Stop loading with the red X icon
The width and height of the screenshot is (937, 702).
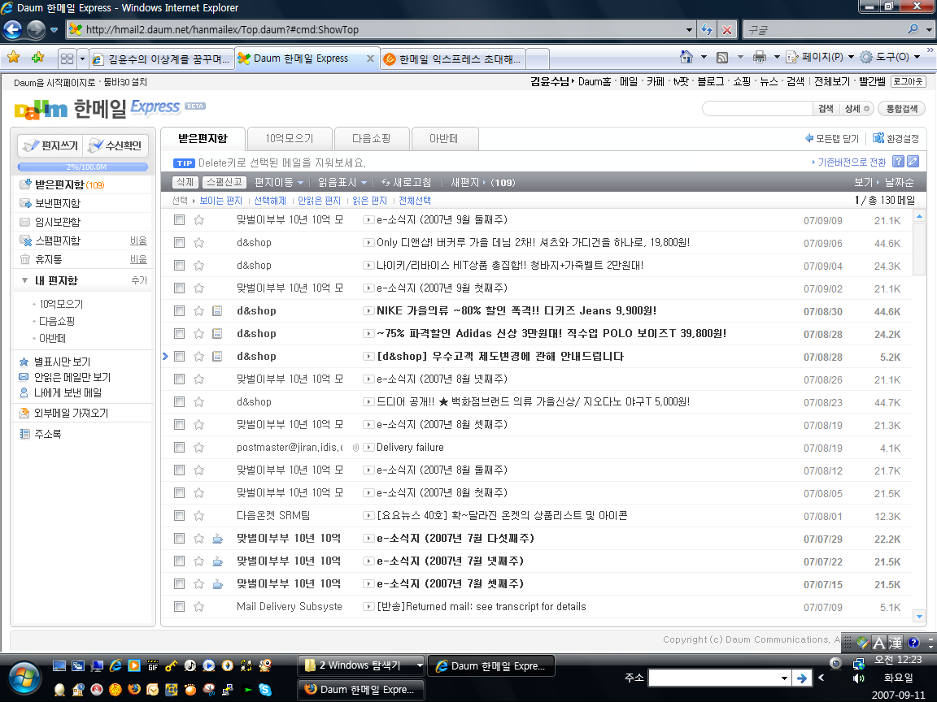(x=726, y=30)
